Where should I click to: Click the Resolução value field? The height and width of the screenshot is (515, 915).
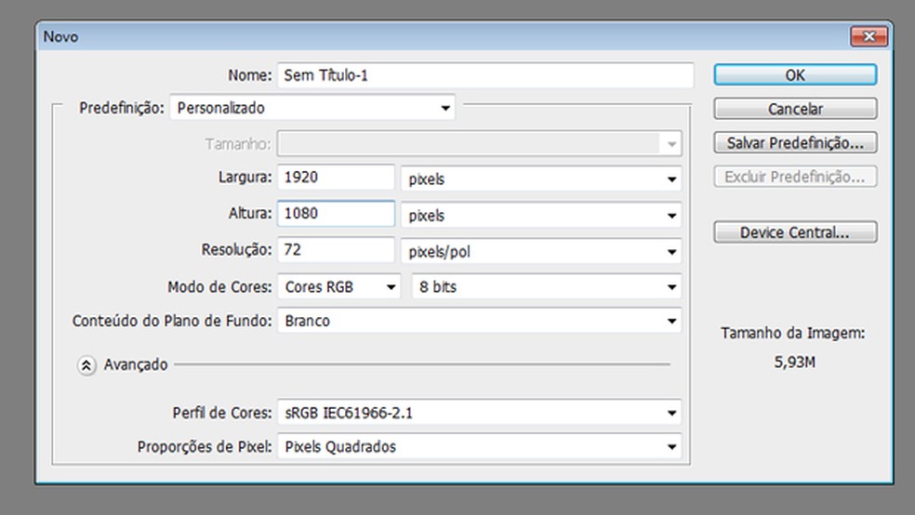coord(336,250)
